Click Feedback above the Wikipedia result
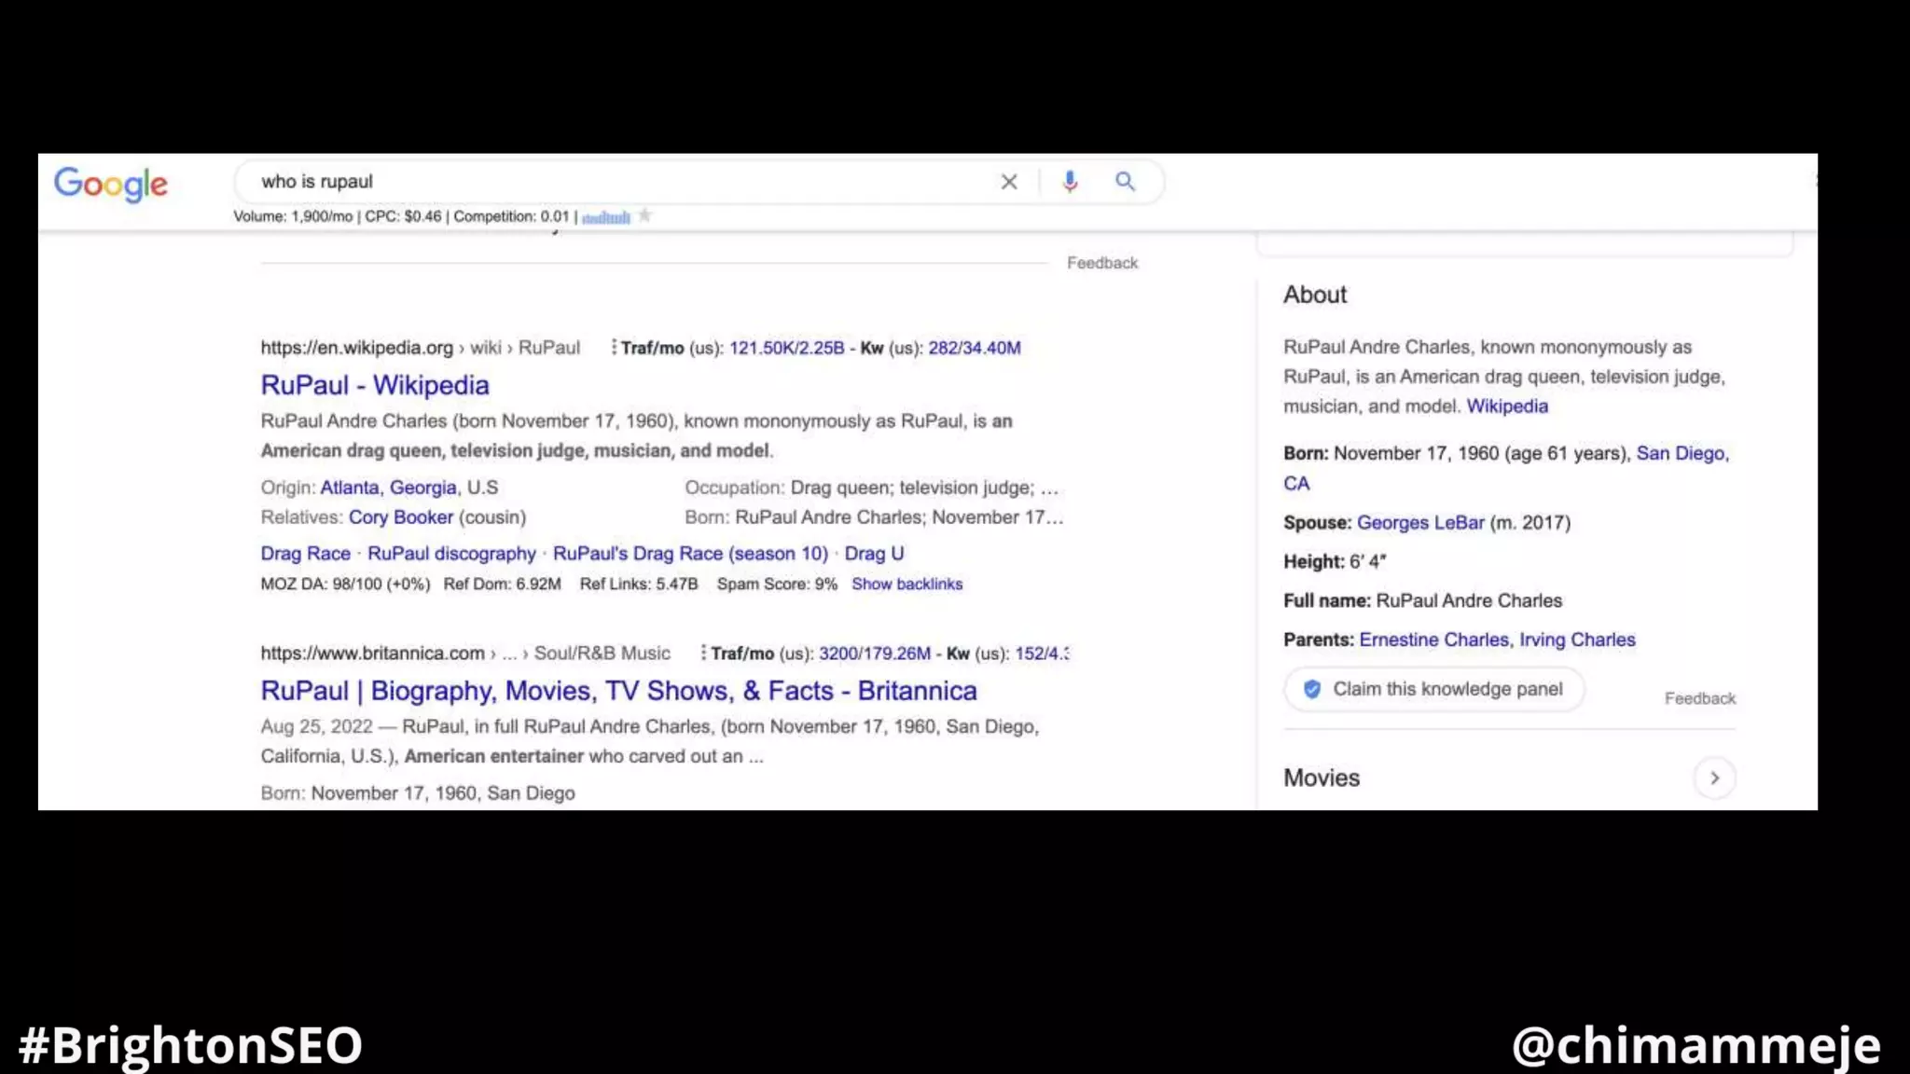The image size is (1910, 1074). (x=1102, y=263)
